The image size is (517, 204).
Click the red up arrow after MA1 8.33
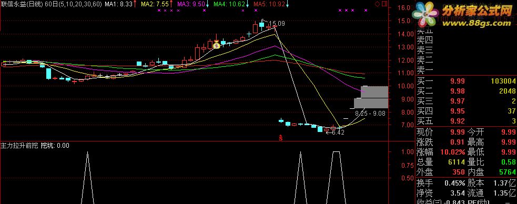point(135,4)
